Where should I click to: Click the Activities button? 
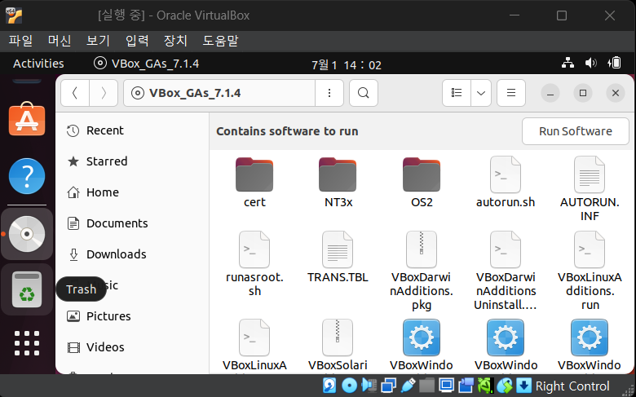pyautogui.click(x=38, y=64)
